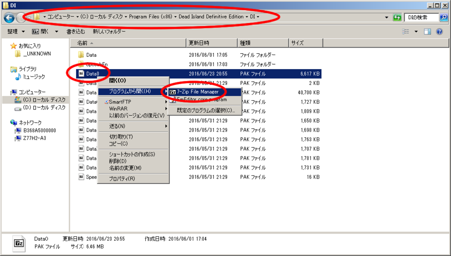The height and width of the screenshot is (256, 451).
Task: Click the change view icon in the toolbar
Action: tap(406, 31)
